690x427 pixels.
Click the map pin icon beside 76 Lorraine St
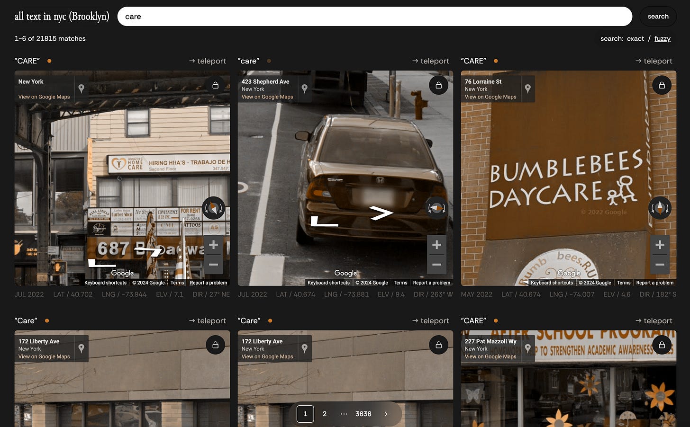click(528, 89)
